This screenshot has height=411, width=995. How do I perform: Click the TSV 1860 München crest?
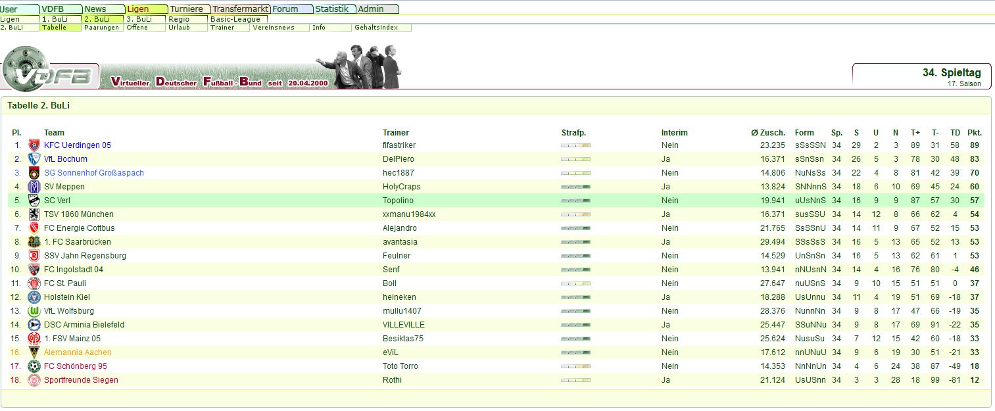click(x=34, y=214)
